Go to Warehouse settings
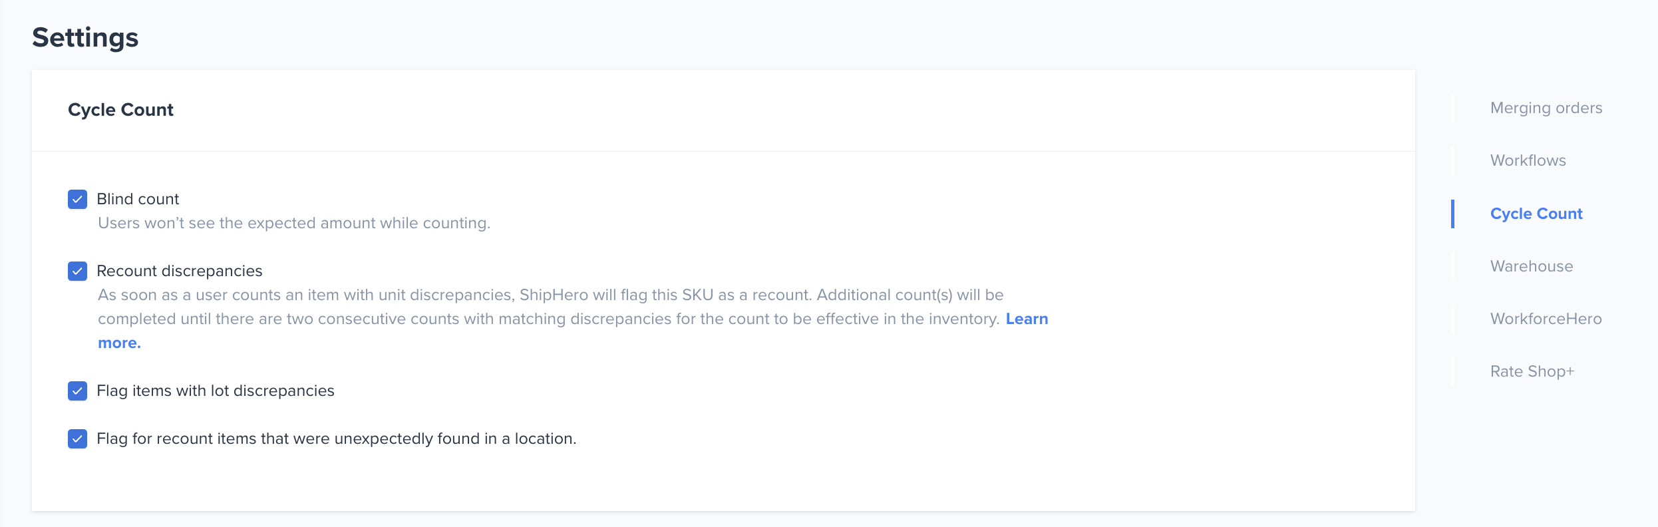This screenshot has height=527, width=1658. click(x=1532, y=266)
